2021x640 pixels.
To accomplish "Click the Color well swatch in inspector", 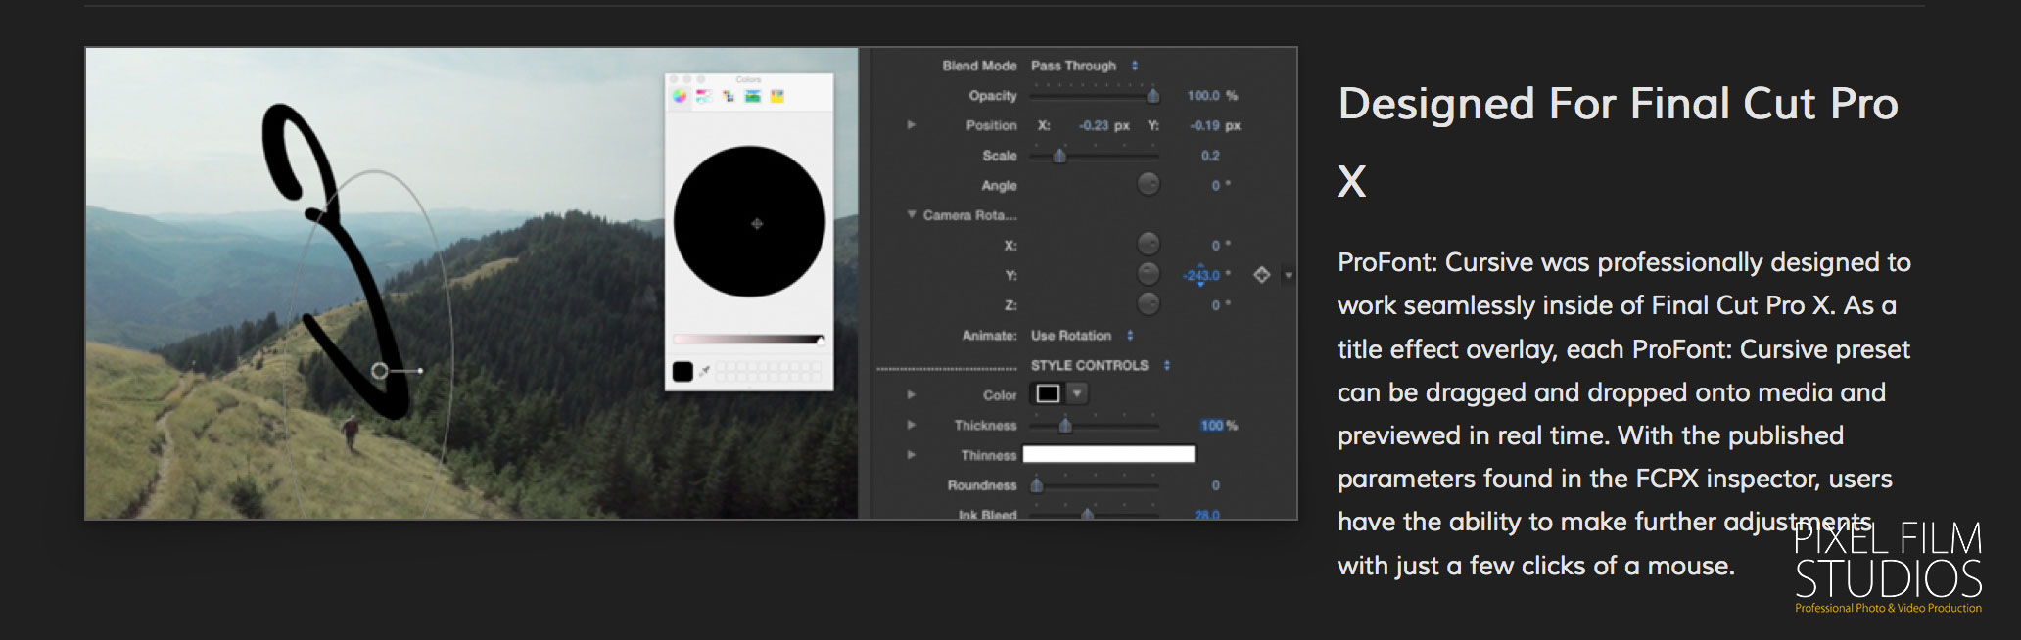I will pos(1048,393).
